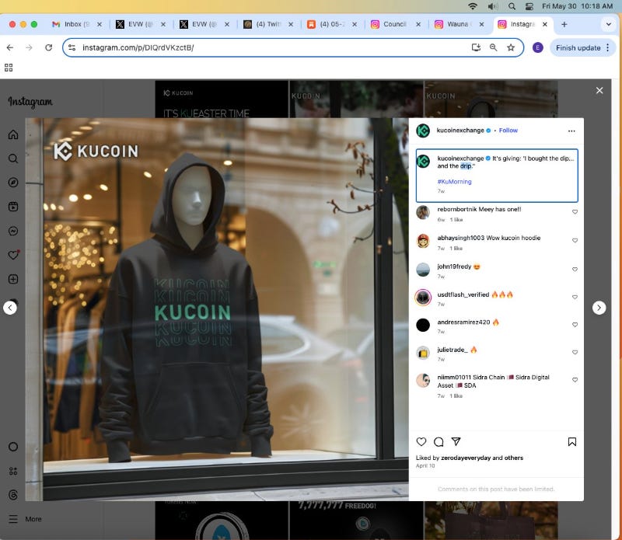This screenshot has height=540, width=622.
Task: Open usdtflash_verified username link
Action: [x=463, y=294]
